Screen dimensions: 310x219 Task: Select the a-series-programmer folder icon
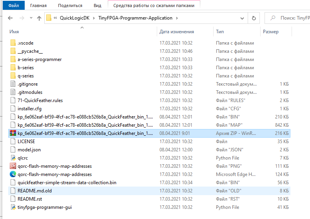click(x=13, y=59)
